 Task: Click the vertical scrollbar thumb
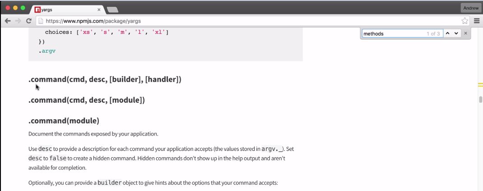coord(480,100)
